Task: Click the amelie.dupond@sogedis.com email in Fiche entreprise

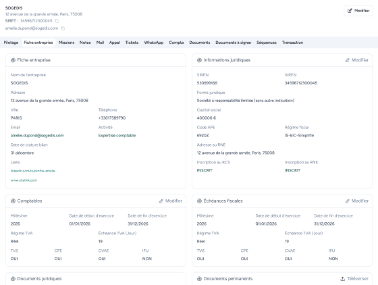Action: (x=37, y=136)
